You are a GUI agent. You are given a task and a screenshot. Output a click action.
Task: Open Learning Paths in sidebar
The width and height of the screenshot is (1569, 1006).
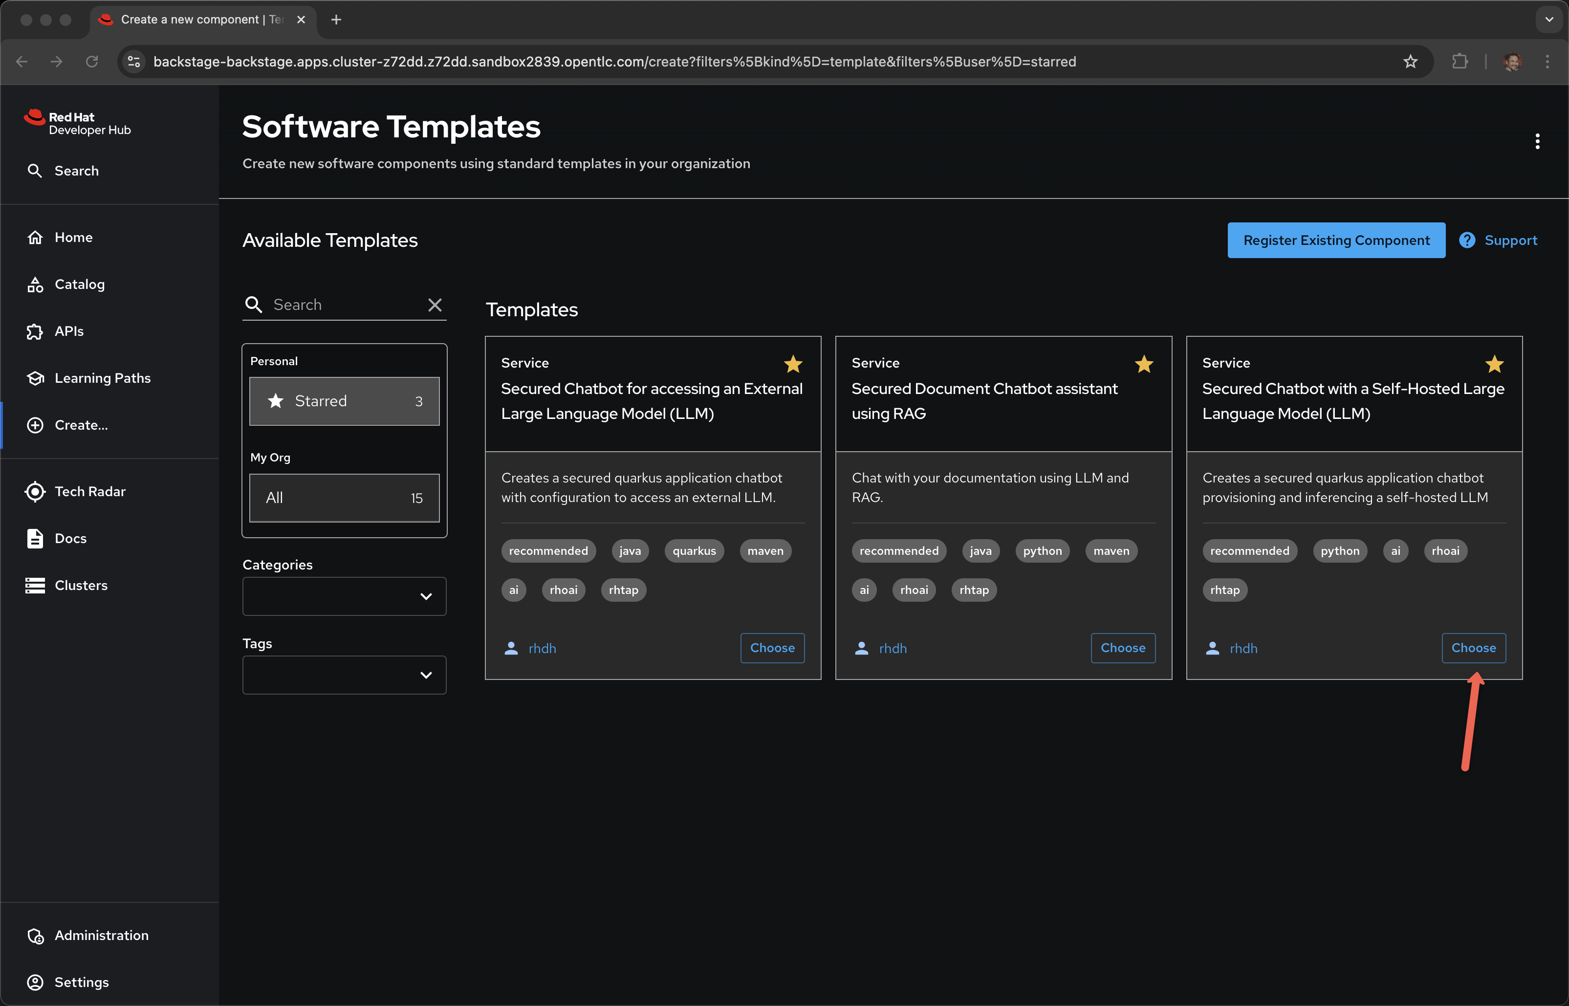click(x=102, y=378)
